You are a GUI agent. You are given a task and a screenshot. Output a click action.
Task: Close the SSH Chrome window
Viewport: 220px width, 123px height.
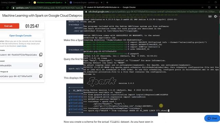216,7
